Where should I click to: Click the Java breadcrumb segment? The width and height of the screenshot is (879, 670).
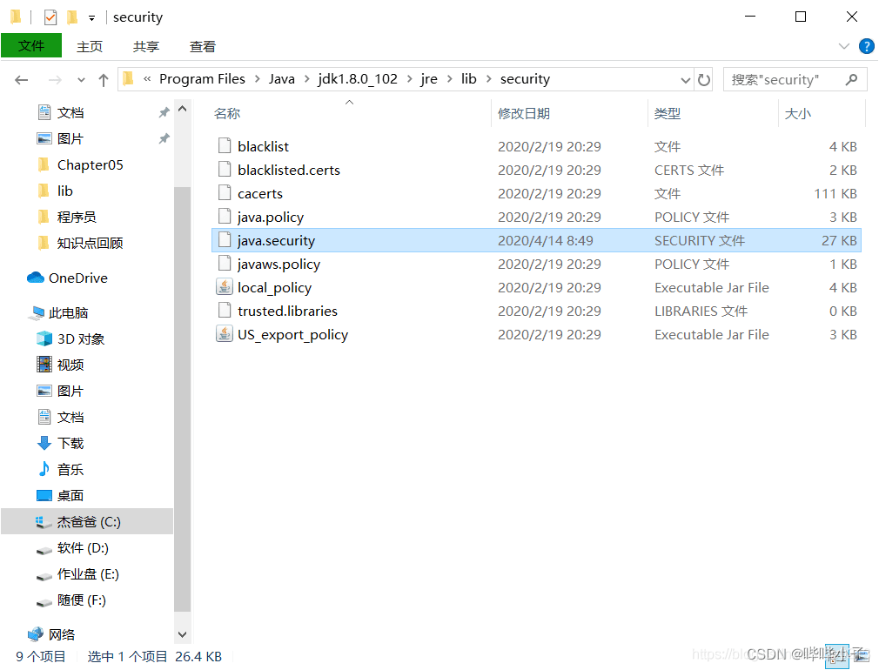282,79
